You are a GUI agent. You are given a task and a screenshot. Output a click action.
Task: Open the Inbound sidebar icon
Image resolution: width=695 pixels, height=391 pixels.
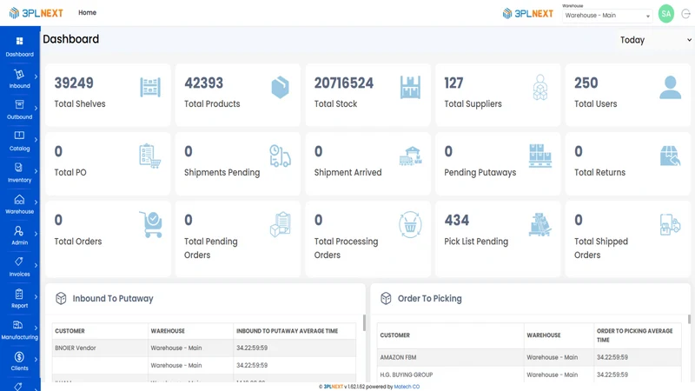(x=18, y=74)
